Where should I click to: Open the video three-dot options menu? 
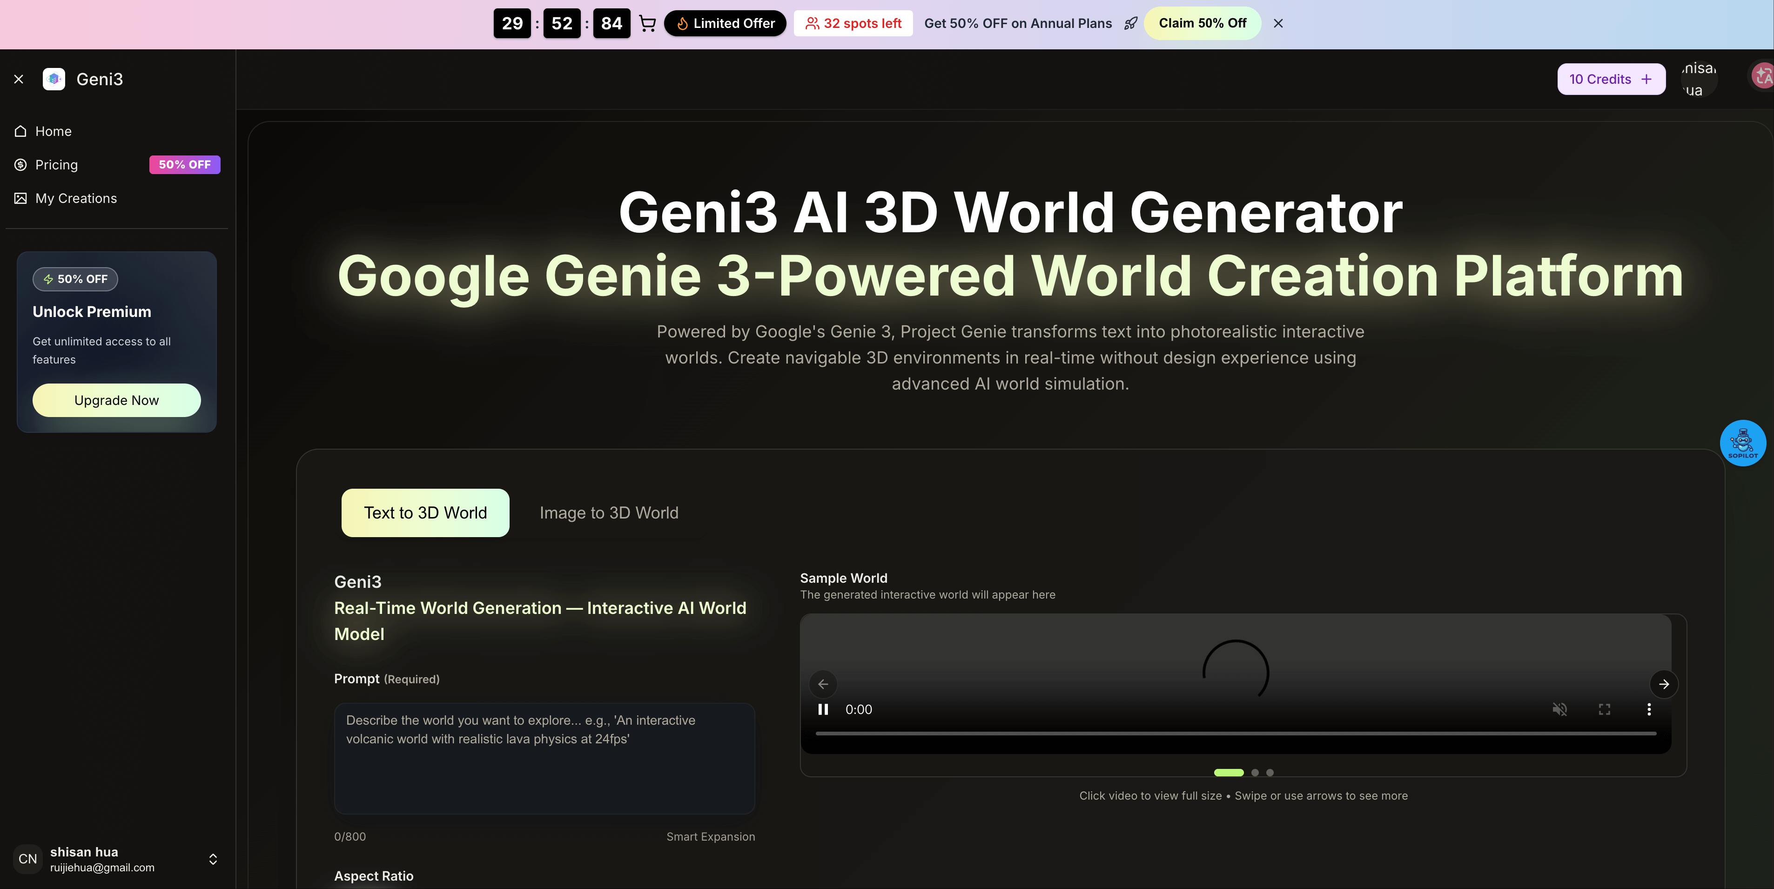[1649, 709]
